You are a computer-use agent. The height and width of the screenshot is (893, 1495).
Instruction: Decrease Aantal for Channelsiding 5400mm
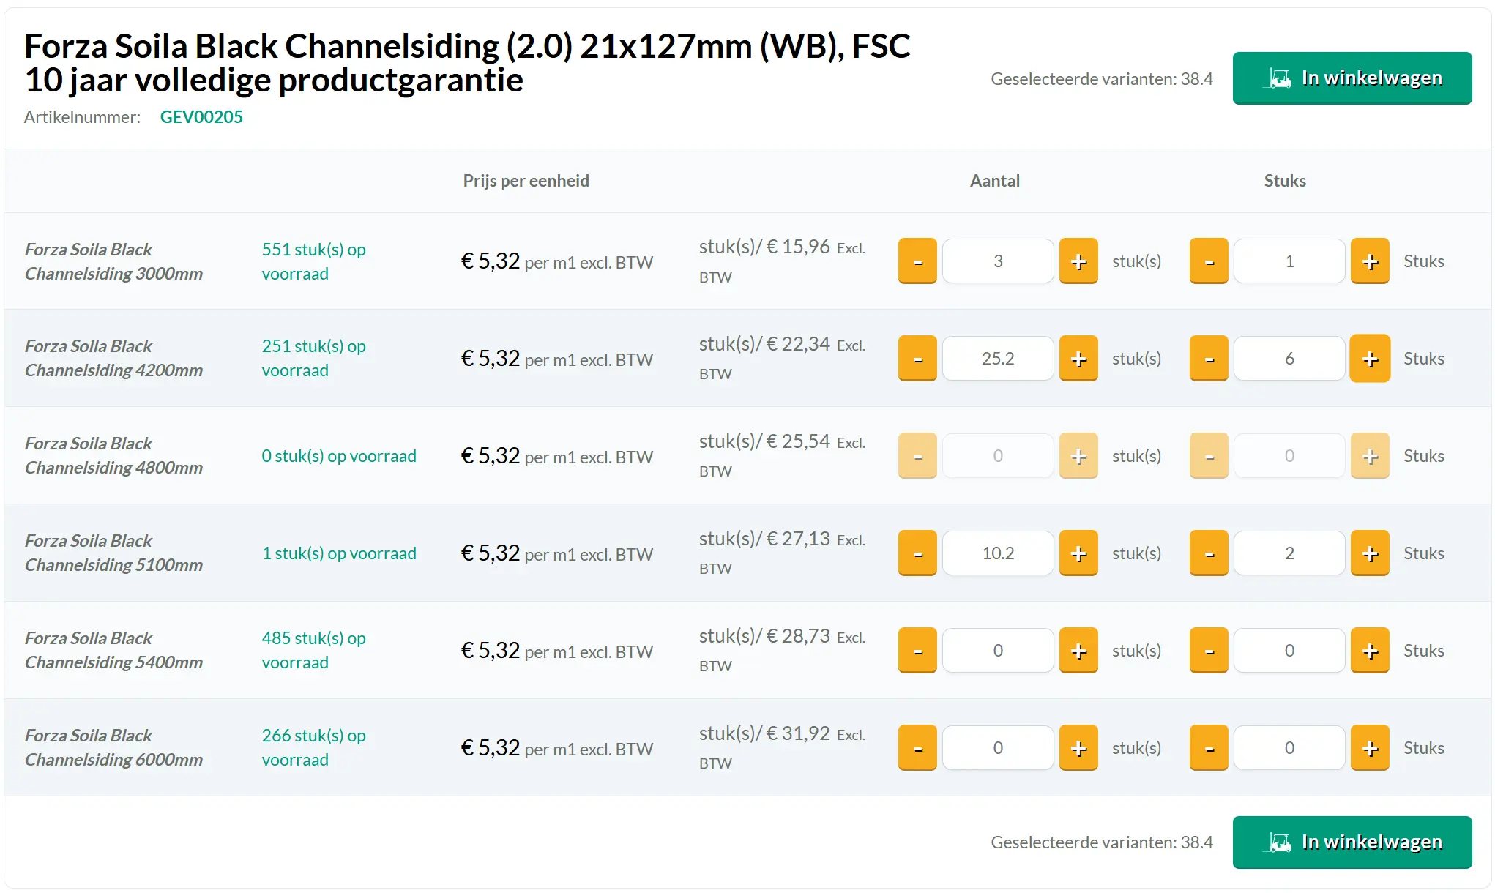pyautogui.click(x=917, y=651)
